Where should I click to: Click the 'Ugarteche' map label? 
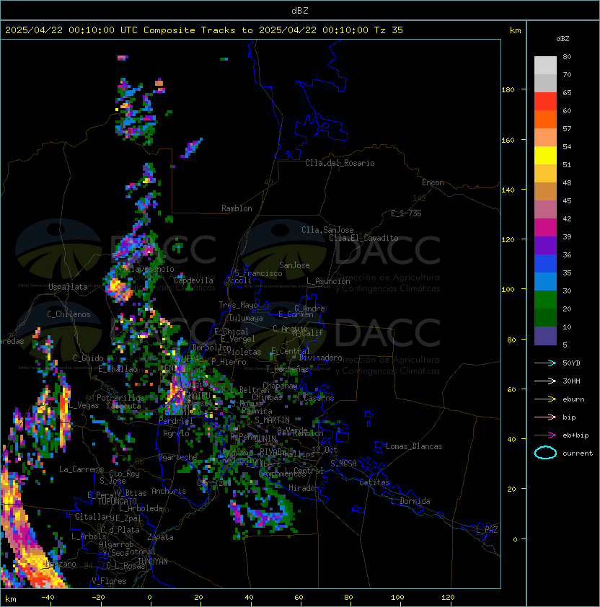coord(178,457)
